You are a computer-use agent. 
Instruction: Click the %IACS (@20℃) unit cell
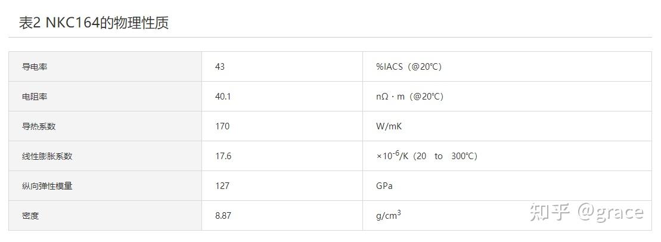coord(409,67)
